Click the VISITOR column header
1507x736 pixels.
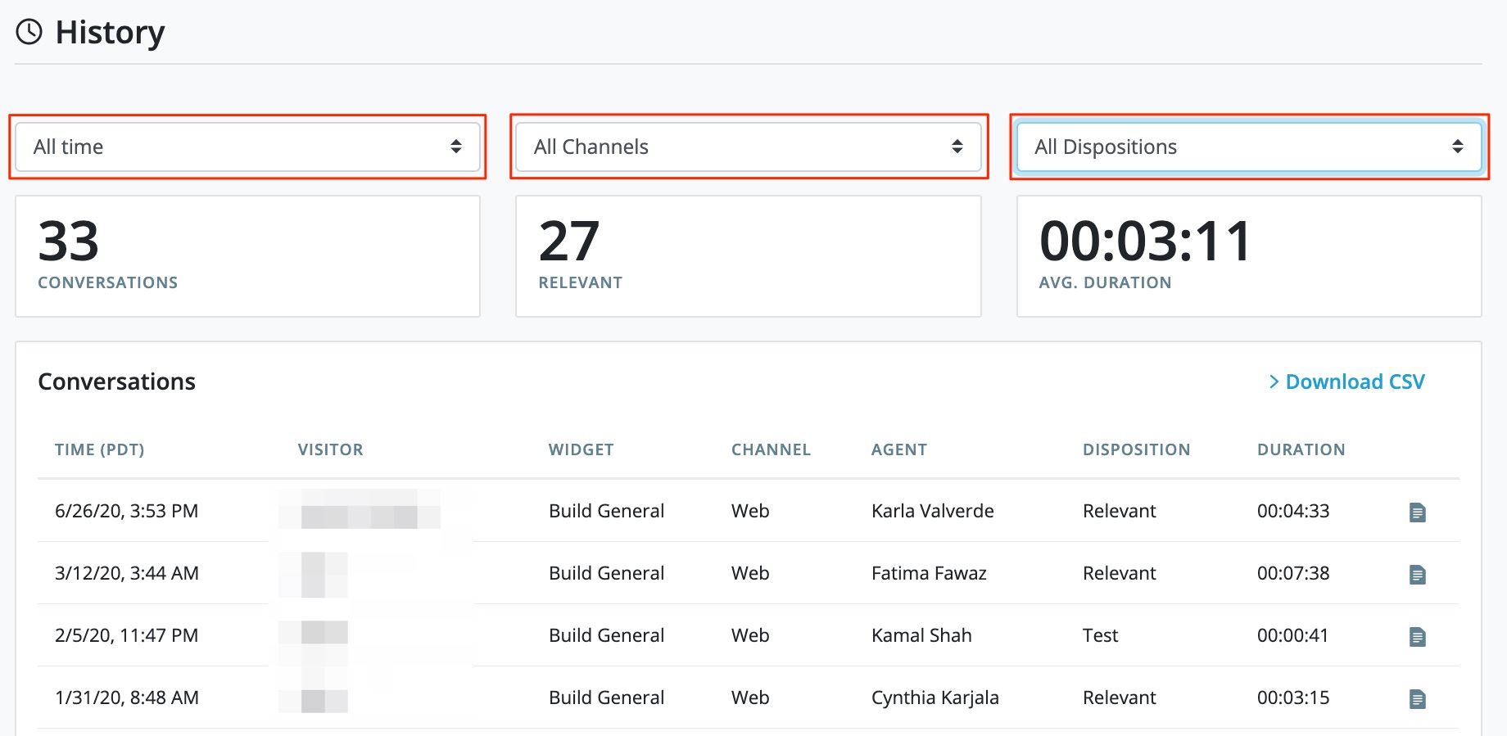click(x=330, y=449)
